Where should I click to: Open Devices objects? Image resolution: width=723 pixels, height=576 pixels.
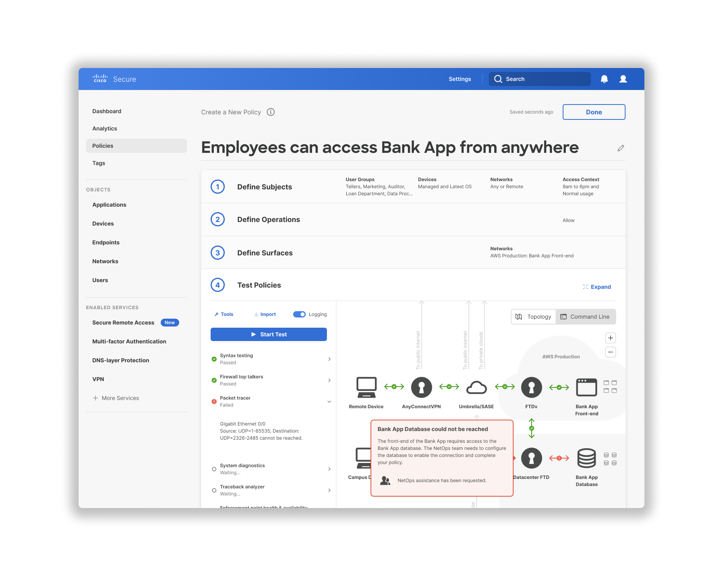(103, 224)
